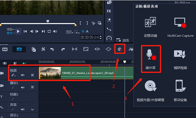The image size is (196, 118).
Task: Toggle ripple link on the 叠加1 track
Action: pyautogui.click(x=13, y=88)
